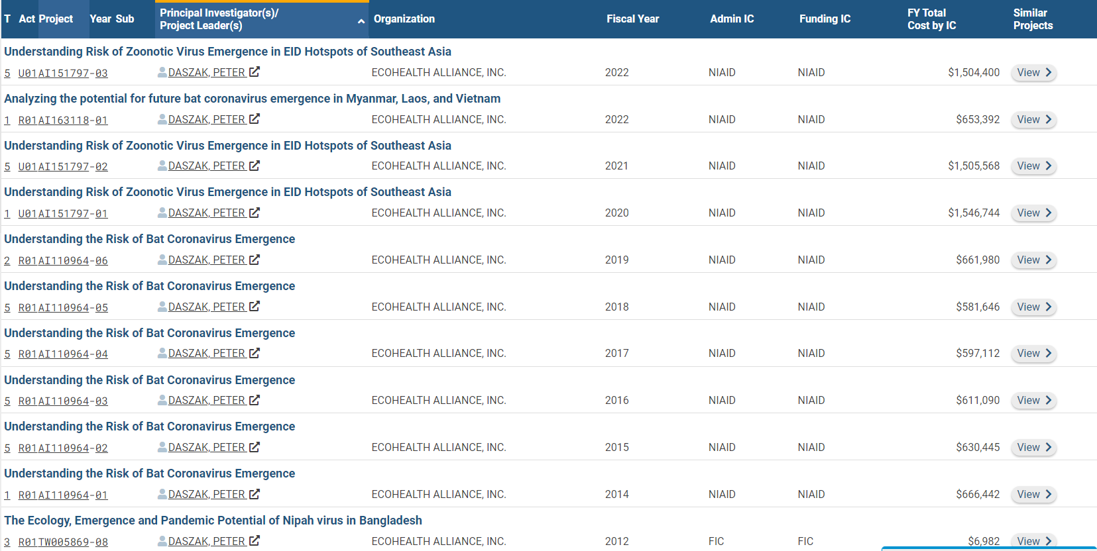Sort table by Organization column
The image size is (1097, 551).
pos(404,19)
